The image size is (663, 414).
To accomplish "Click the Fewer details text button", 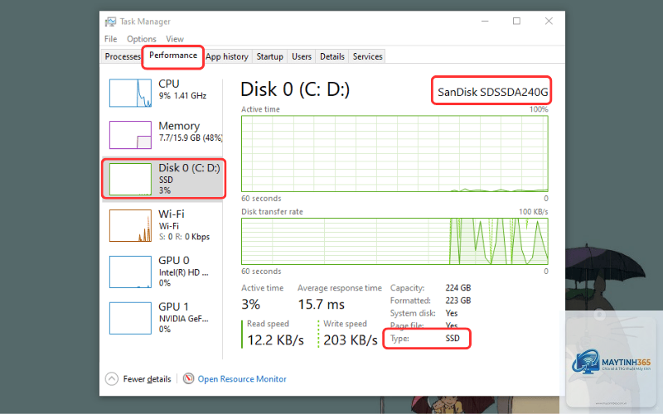I will click(x=147, y=379).
